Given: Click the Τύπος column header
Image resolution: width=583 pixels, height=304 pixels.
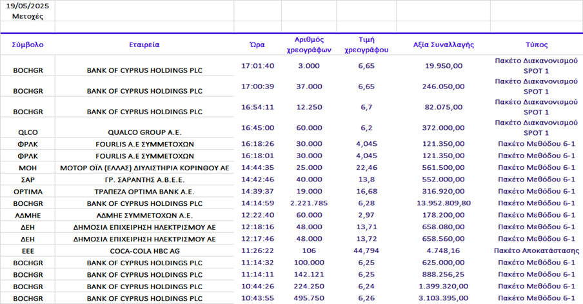Looking at the screenshot, I should pyautogui.click(x=537, y=45).
